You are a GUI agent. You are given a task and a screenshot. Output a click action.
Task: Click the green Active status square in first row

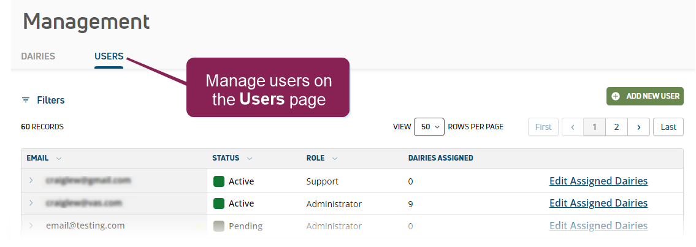(219, 181)
